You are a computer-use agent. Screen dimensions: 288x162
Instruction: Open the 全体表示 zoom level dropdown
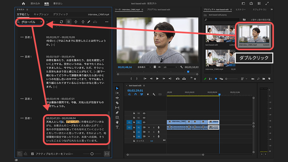pos(144,67)
